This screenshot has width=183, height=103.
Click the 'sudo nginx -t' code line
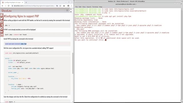(x=10, y=102)
